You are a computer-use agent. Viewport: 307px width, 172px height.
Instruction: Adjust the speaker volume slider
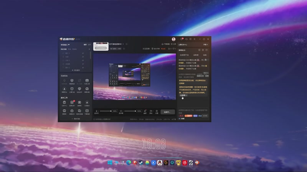[x=130, y=111]
